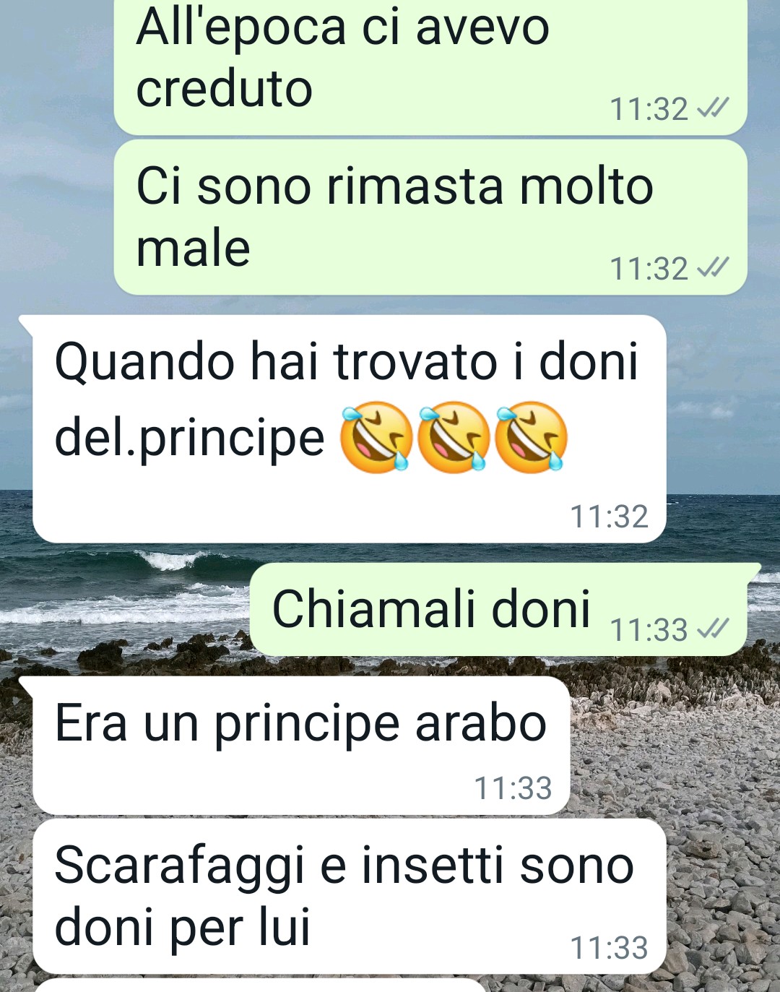
Task: Select the 'Era un principe arabo' message
Action: pos(301,746)
